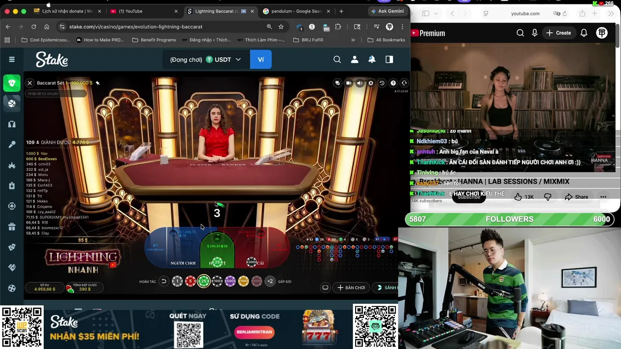Viewport: 621px width, 349px height.
Task: Share the YouTube video
Action: [576, 197]
